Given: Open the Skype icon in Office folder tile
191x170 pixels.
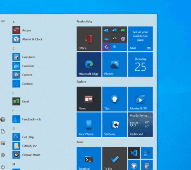Looking at the screenshot, I should [x=114, y=47].
